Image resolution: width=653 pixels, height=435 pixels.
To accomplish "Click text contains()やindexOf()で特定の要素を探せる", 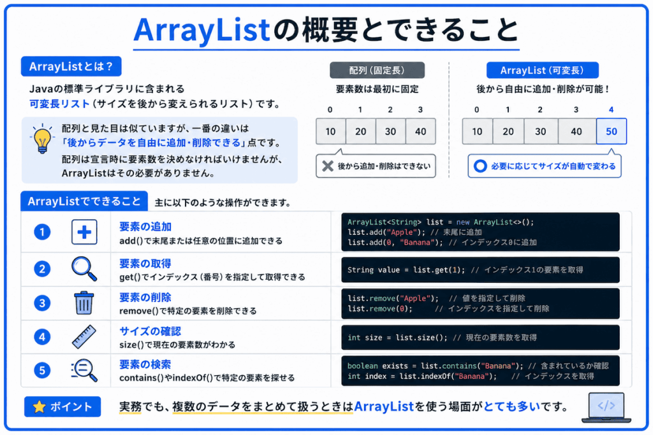I will (x=207, y=378).
